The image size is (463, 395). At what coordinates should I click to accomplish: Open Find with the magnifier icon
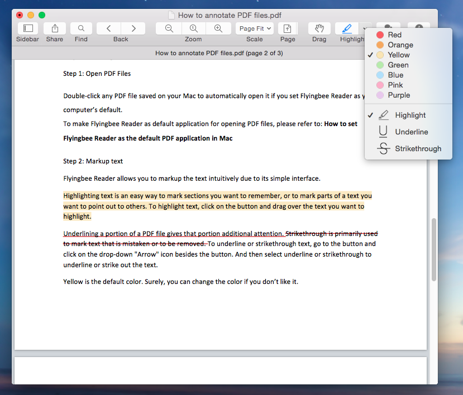81,28
